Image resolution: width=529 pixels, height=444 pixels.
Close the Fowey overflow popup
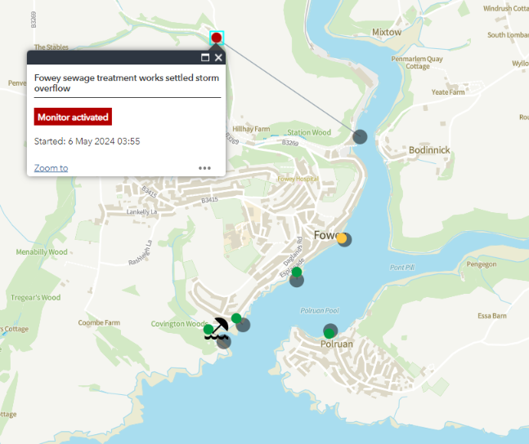(x=218, y=58)
